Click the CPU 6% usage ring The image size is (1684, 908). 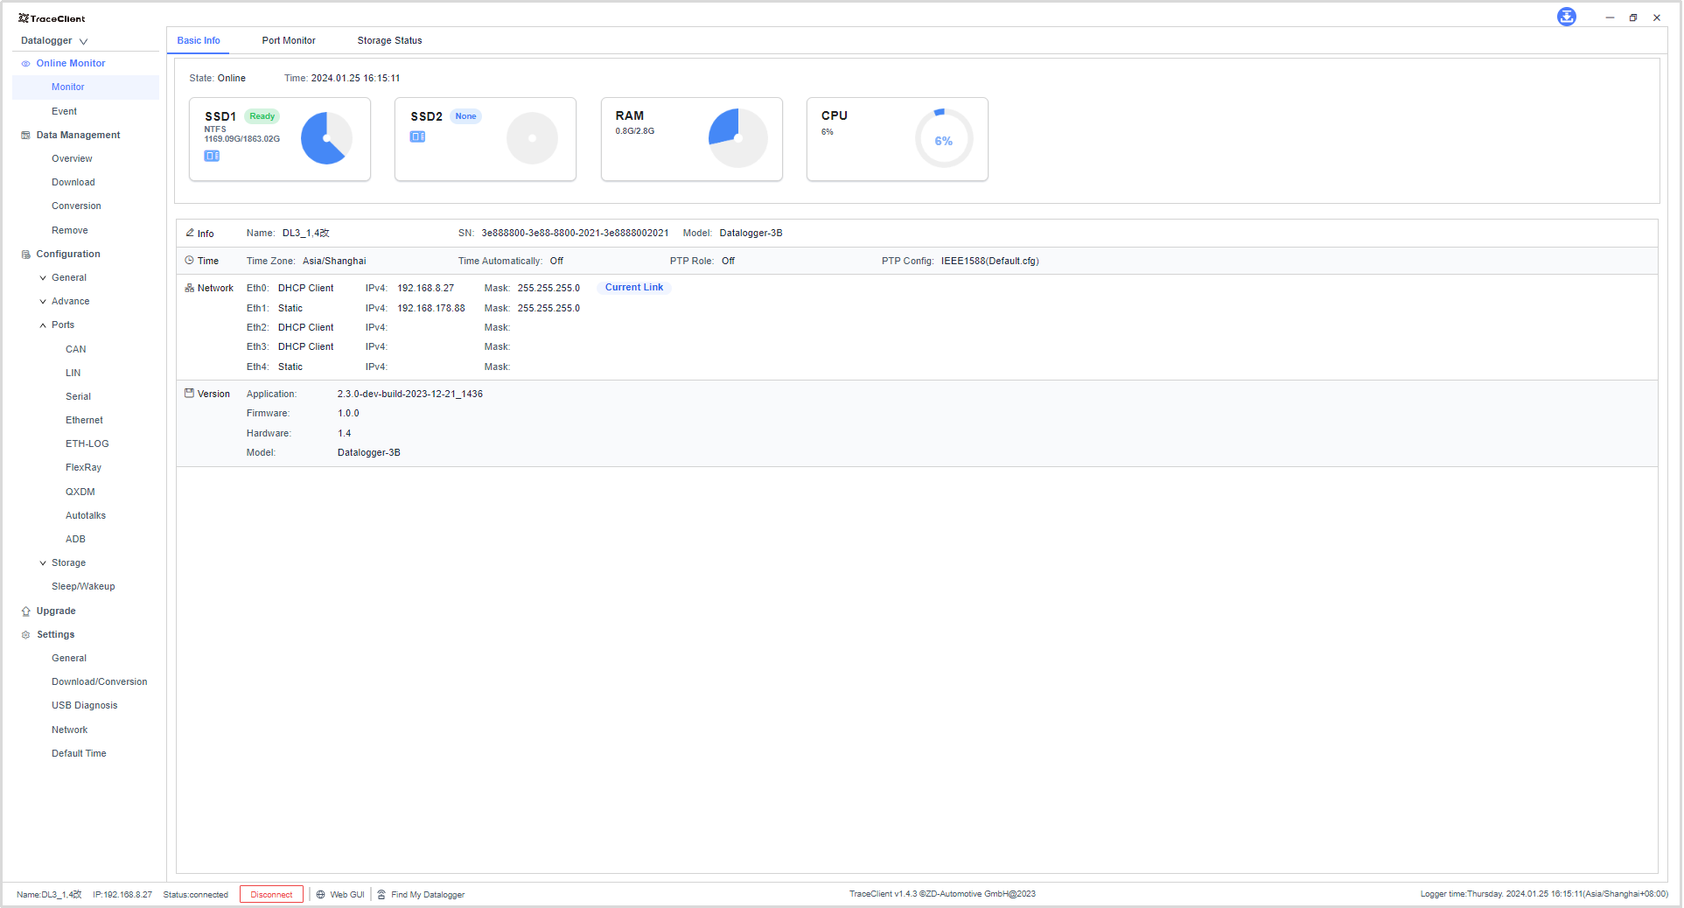point(943,139)
